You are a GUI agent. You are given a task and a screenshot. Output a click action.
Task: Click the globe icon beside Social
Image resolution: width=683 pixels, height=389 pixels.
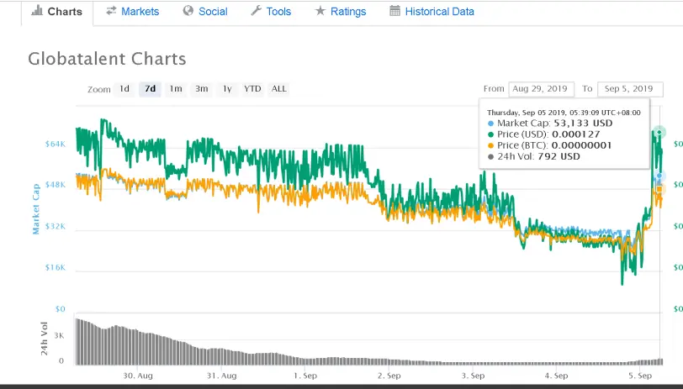(188, 11)
